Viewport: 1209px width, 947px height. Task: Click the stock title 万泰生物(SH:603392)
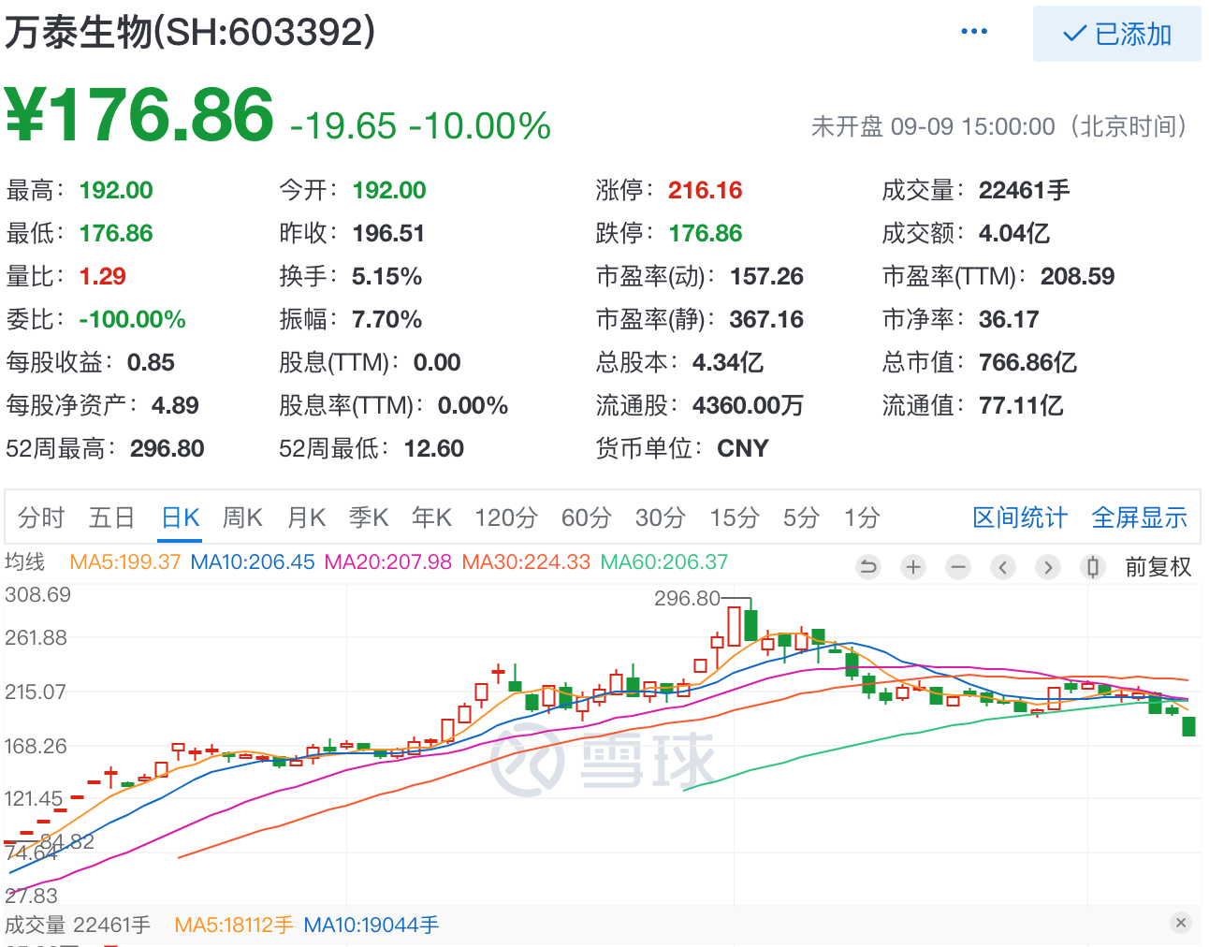[190, 32]
